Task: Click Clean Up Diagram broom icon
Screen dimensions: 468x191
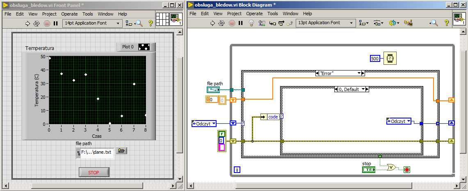Action: pyautogui.click(x=408, y=23)
